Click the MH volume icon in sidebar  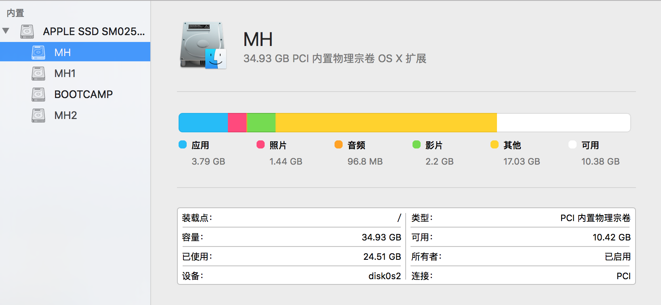(x=38, y=52)
